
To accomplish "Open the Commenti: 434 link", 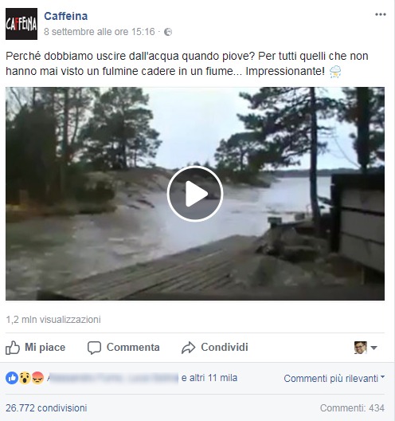I will tap(352, 408).
